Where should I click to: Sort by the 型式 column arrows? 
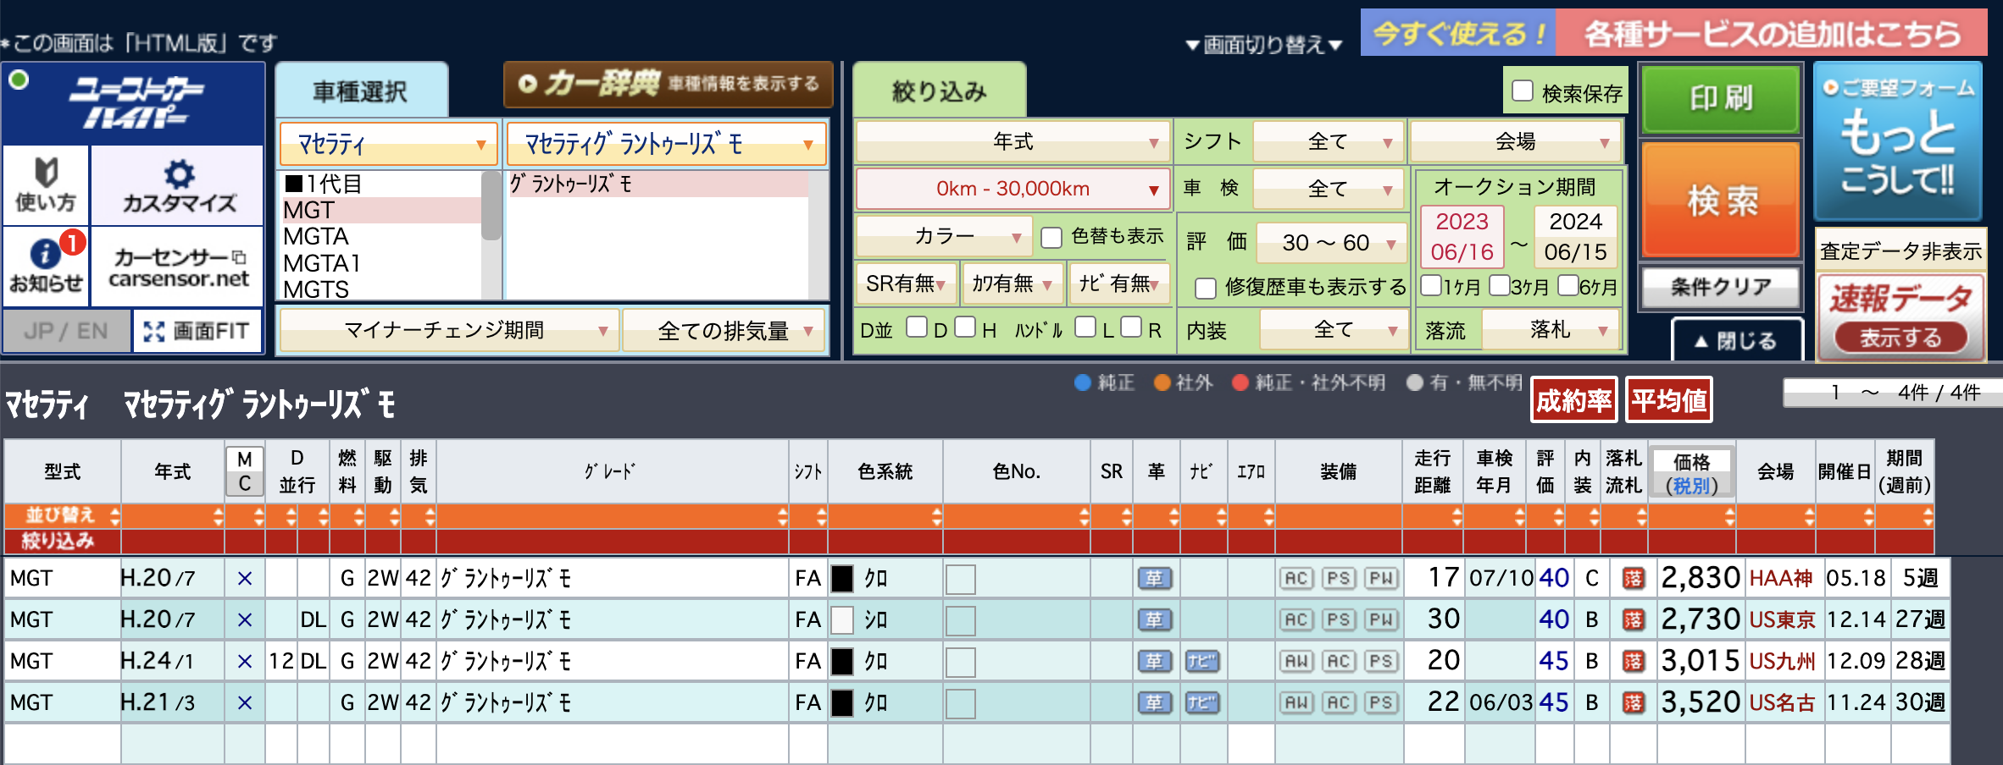(x=114, y=515)
